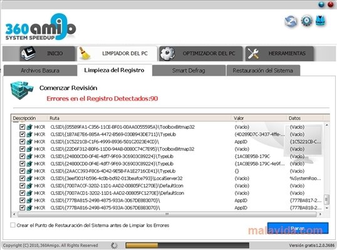Click the vertical scrollbar thumb of list
This screenshot has width=337, height=250.
pos(326,199)
